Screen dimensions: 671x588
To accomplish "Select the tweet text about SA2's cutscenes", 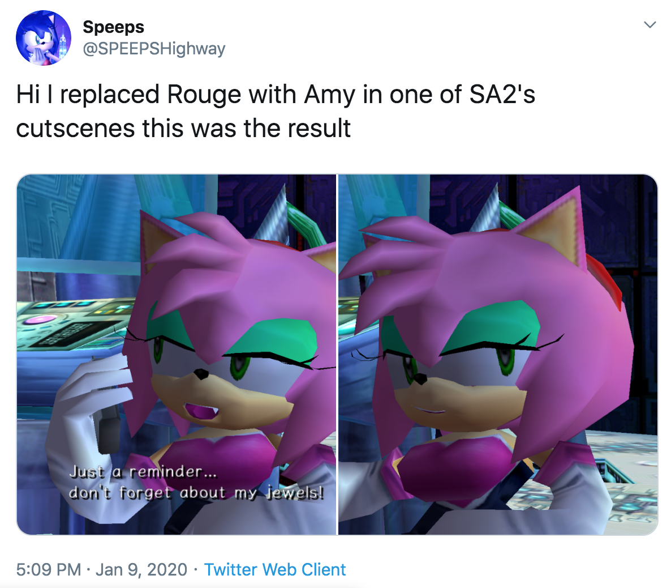I will (276, 111).
